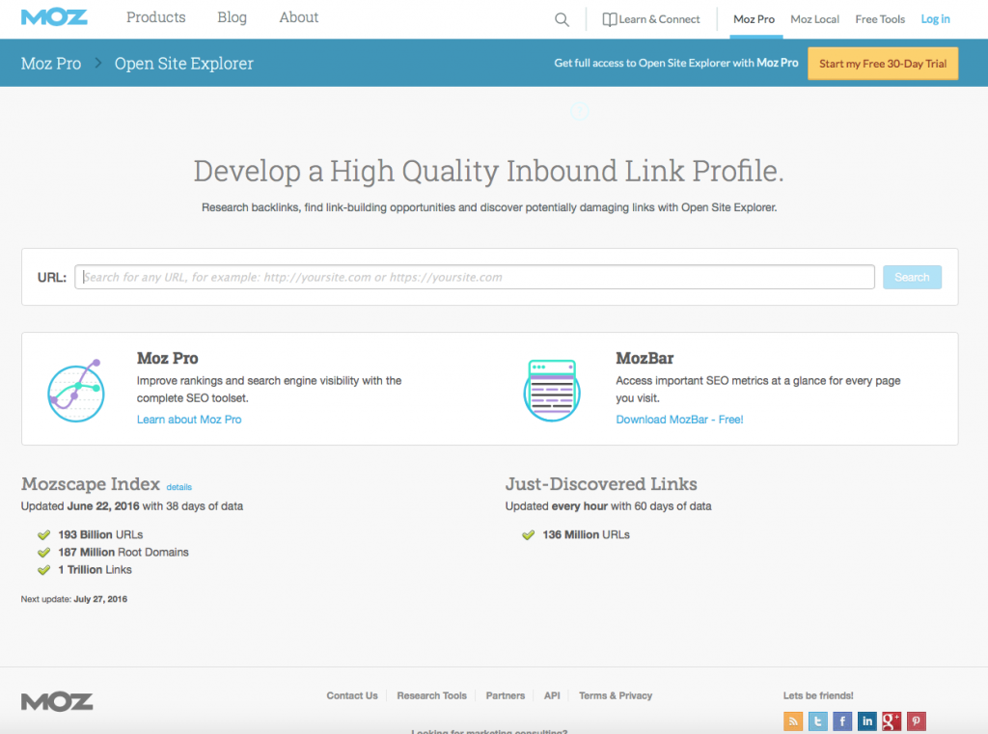Open Mozscape Index details link

pos(178,487)
